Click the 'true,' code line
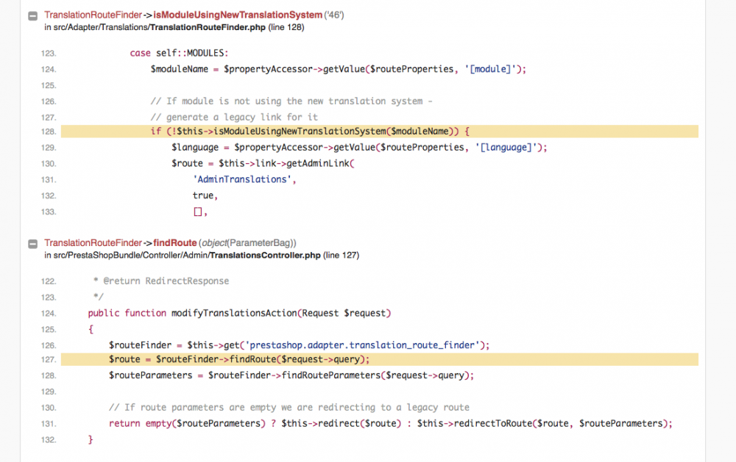The height and width of the screenshot is (462, 736). pyautogui.click(x=205, y=195)
